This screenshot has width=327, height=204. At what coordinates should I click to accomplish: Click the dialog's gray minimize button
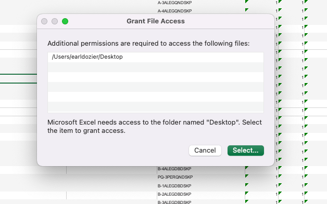pyautogui.click(x=55, y=21)
